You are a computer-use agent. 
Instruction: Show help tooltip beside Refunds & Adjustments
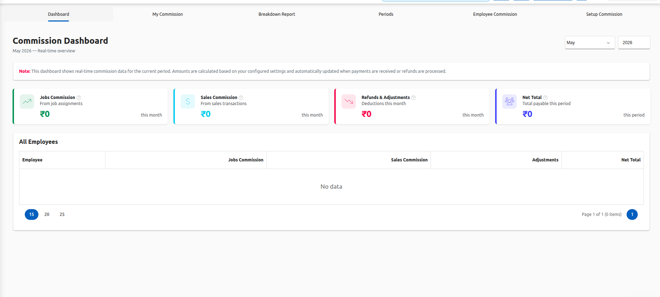(413, 98)
